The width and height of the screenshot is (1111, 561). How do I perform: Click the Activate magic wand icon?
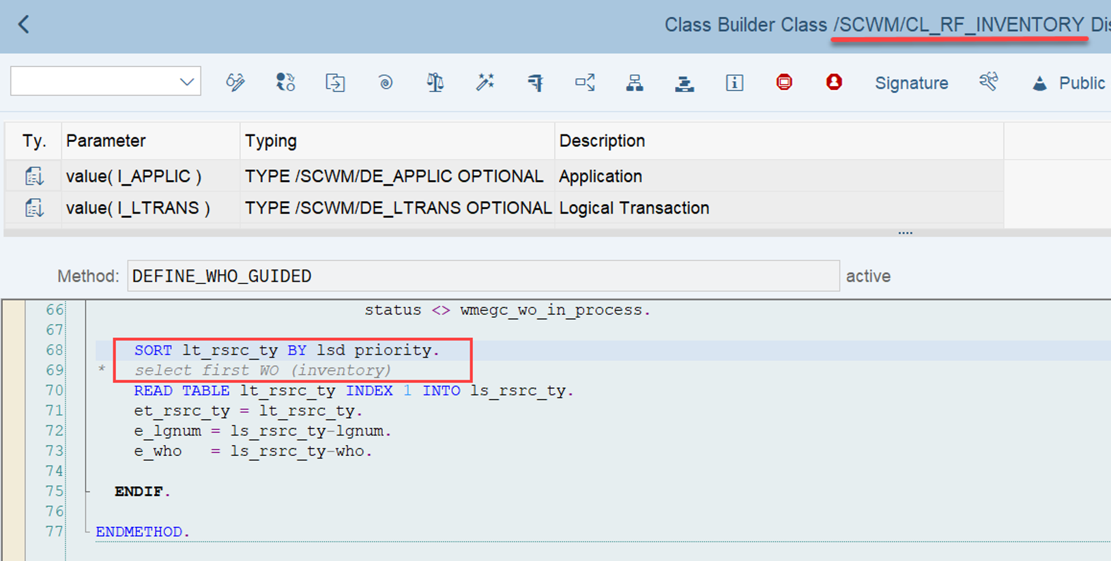[485, 83]
